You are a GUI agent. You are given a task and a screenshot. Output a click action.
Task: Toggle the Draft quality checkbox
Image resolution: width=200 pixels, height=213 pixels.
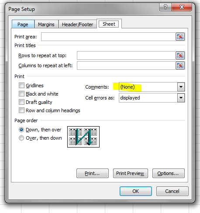click(21, 102)
